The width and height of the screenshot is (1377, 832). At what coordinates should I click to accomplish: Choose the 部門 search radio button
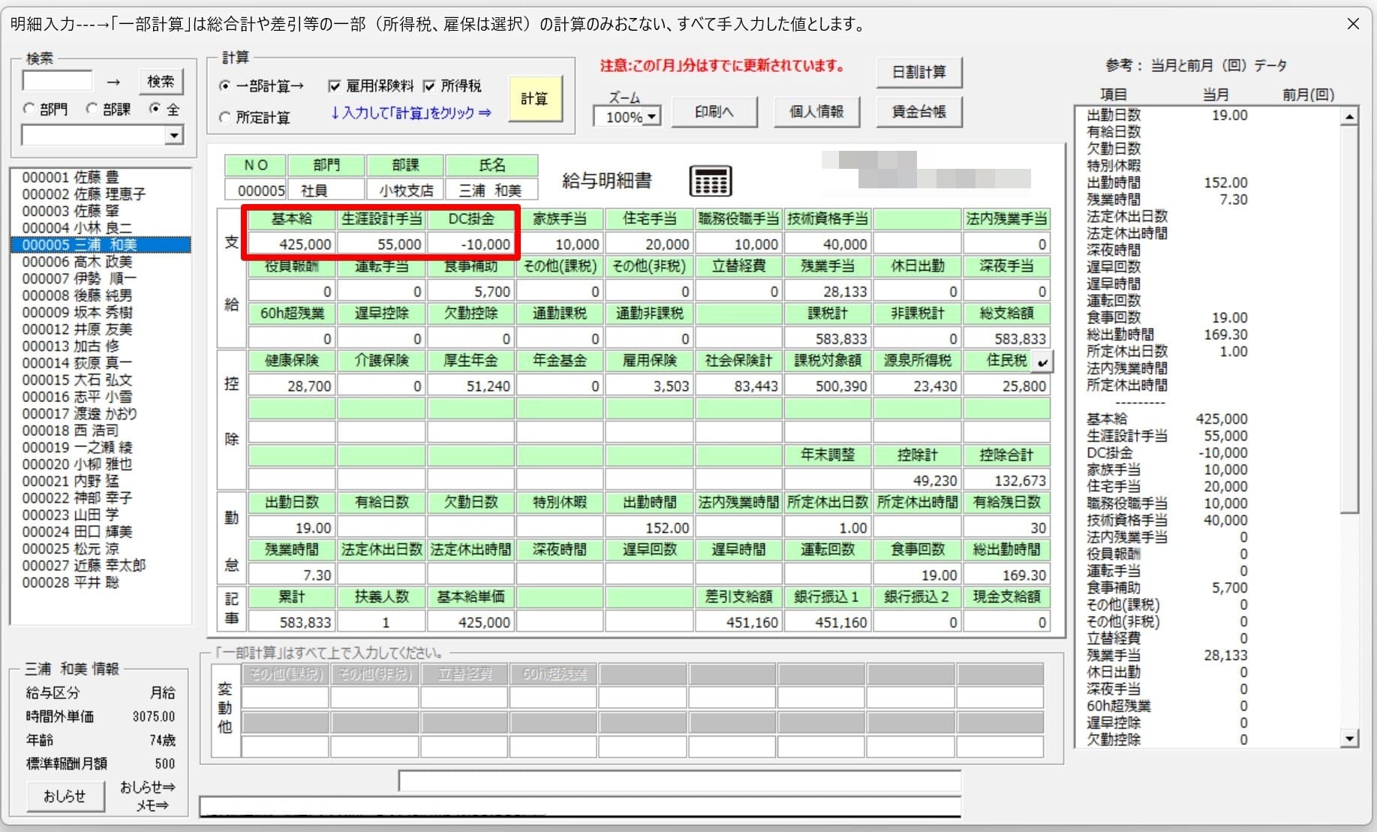coord(29,110)
